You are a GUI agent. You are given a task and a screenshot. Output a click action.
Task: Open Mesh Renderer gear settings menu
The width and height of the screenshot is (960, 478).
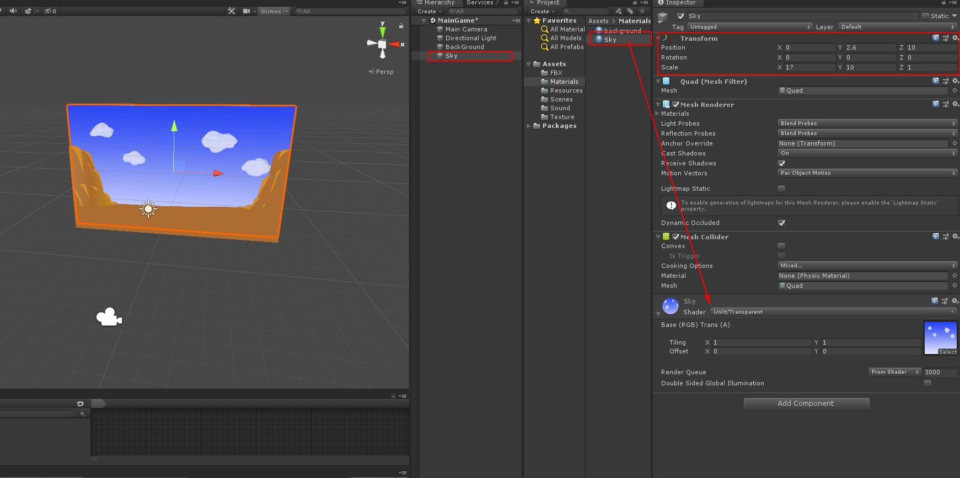tap(955, 104)
